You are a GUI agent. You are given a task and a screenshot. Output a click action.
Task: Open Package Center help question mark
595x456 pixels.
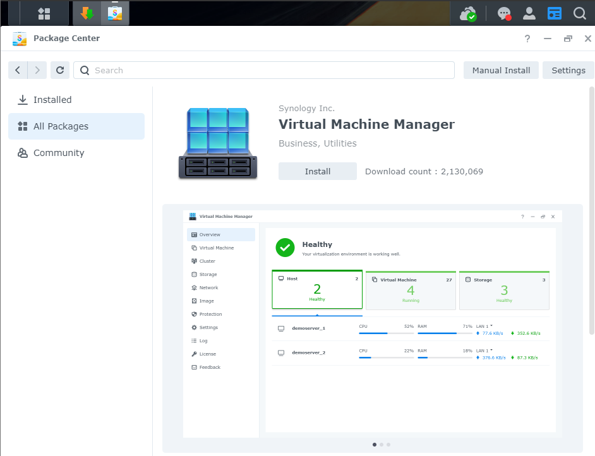(x=527, y=39)
